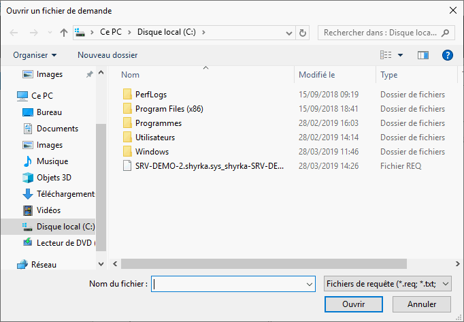Click the Refresh icon beside address bar
Viewport: 464px width, 322px height.
[303, 33]
